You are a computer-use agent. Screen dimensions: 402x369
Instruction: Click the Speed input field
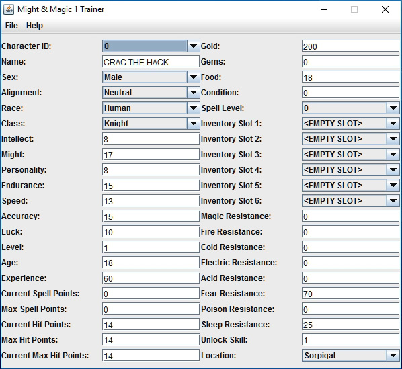coord(151,201)
